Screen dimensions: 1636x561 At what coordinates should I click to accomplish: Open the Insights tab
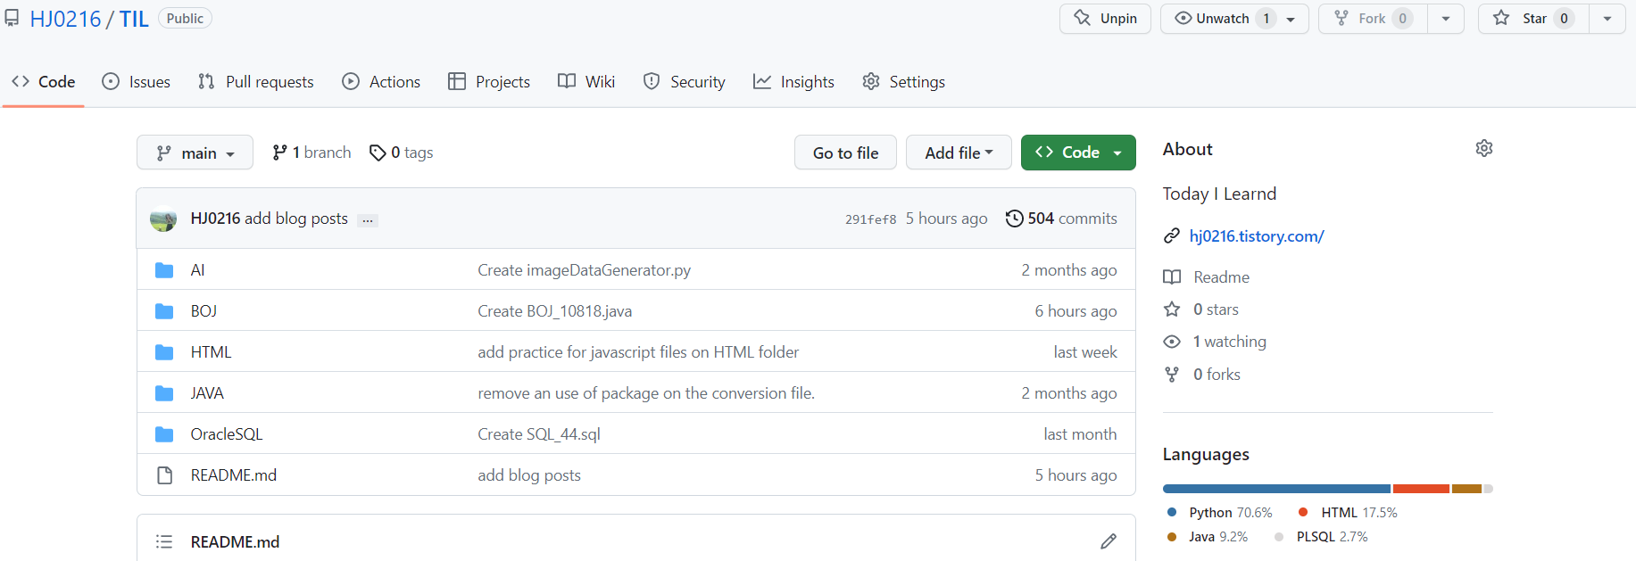(x=793, y=82)
